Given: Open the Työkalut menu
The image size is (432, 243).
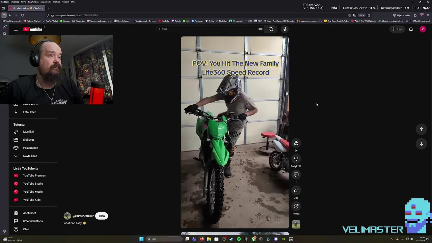Looking at the screenshot, I should click(65, 2).
